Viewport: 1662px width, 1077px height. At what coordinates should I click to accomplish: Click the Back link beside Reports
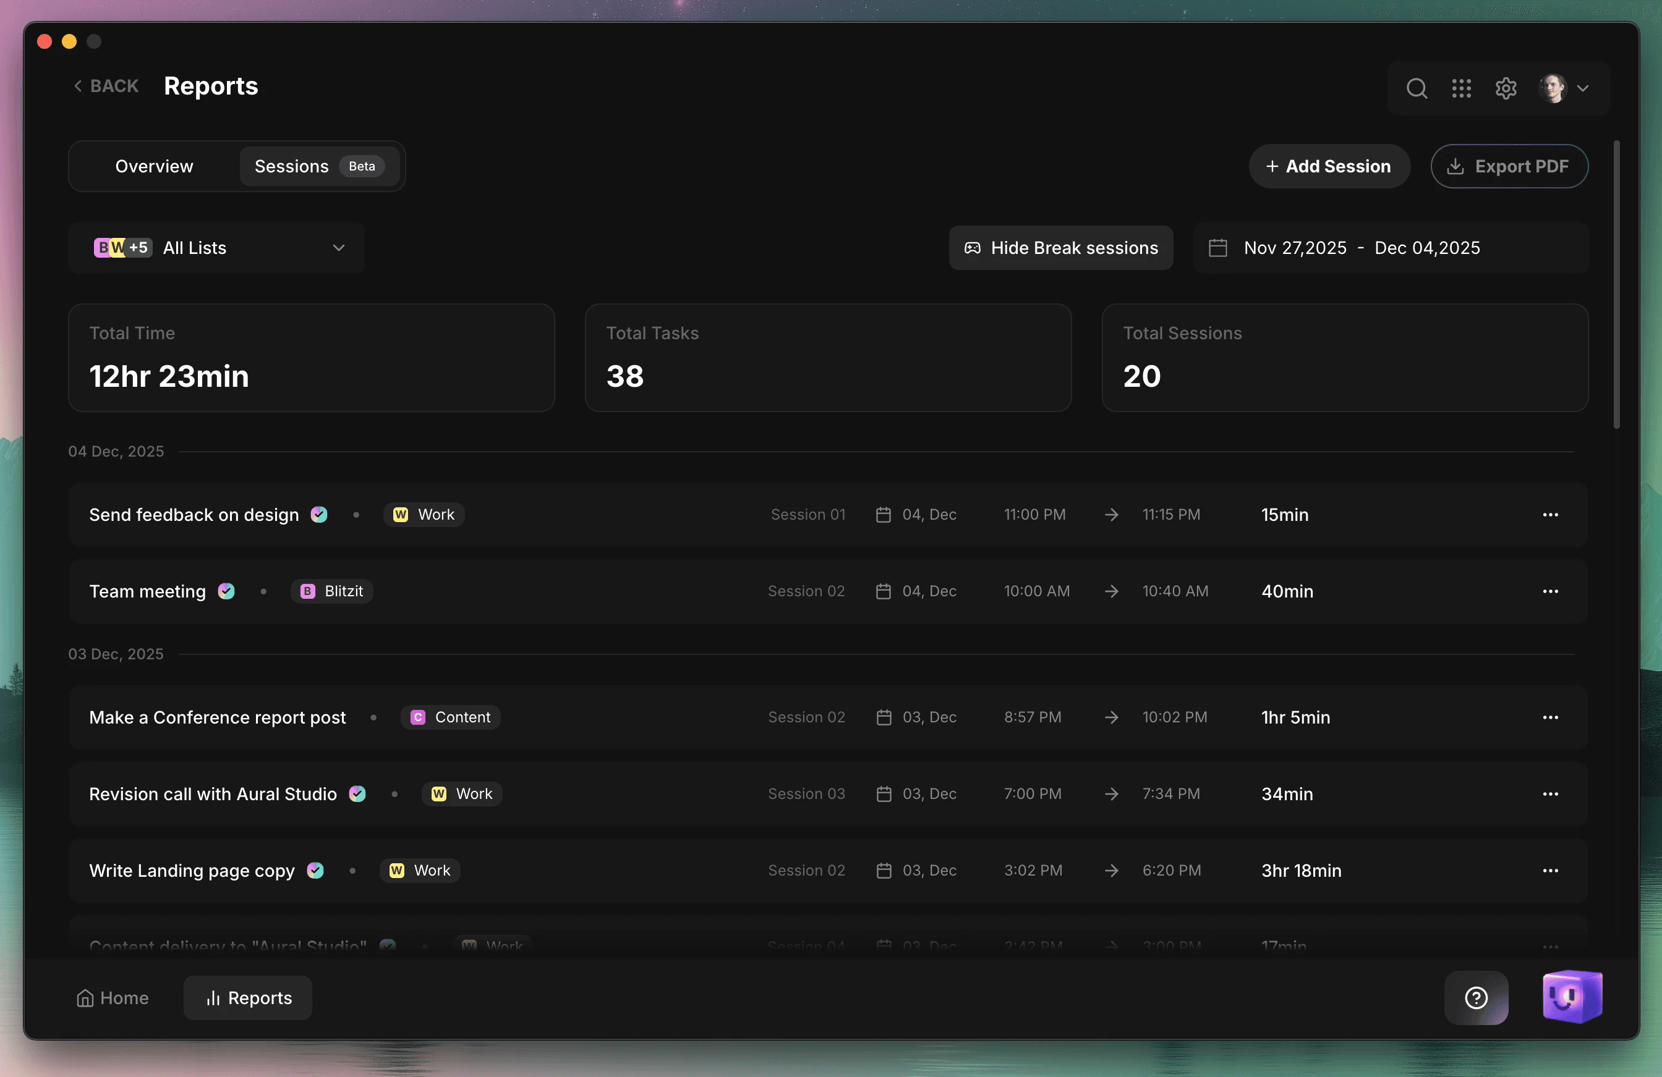106,86
